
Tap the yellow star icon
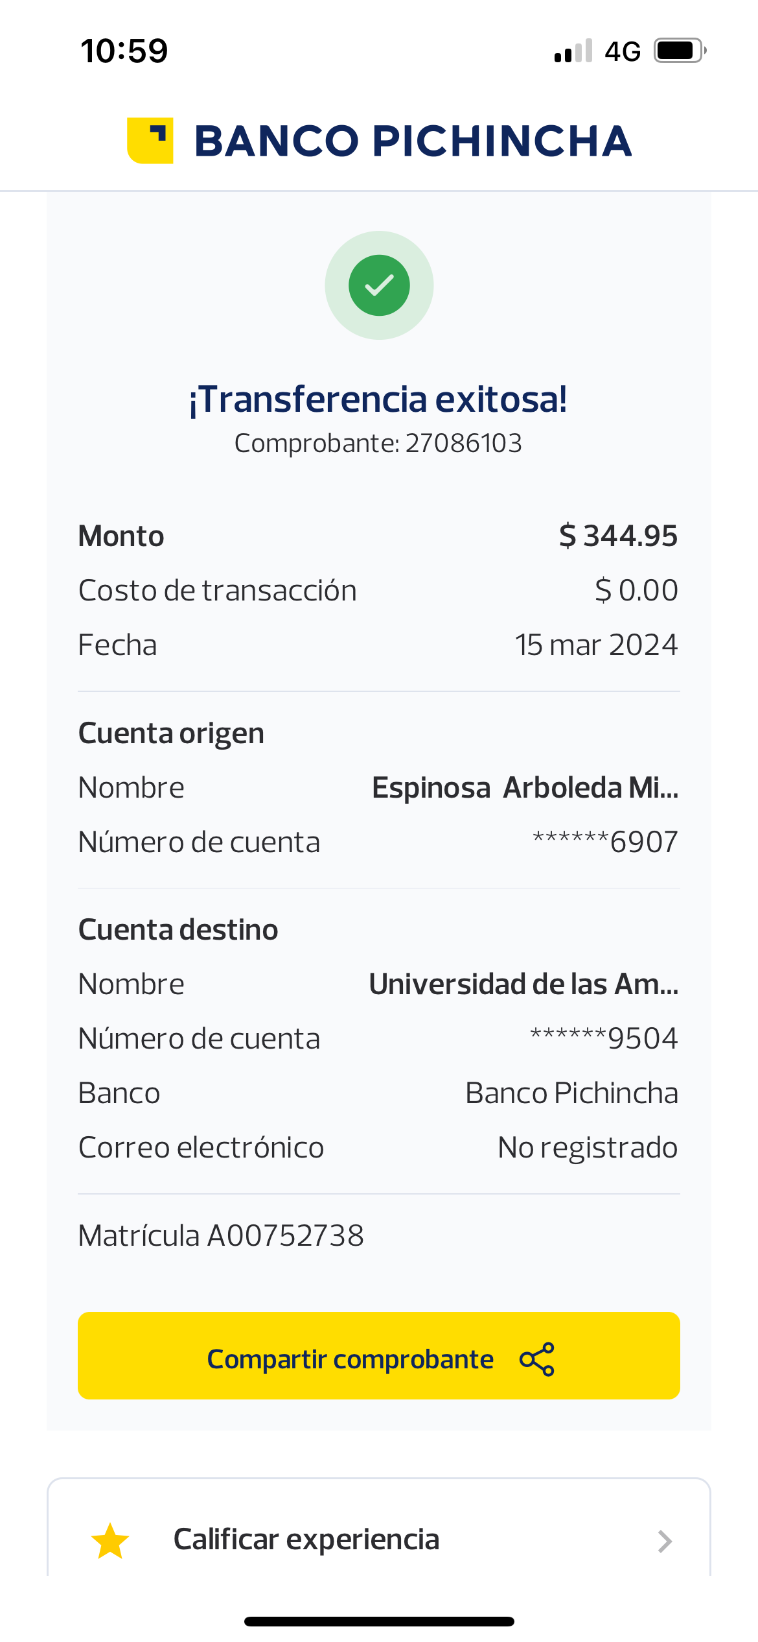110,1541
